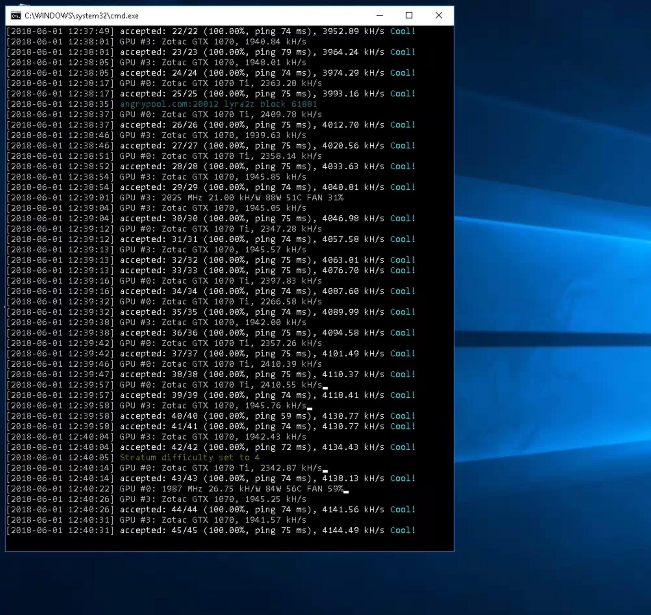The width and height of the screenshot is (651, 615).
Task: Click the accepted: 23/23 ping 79 ms line
Action: (x=211, y=52)
